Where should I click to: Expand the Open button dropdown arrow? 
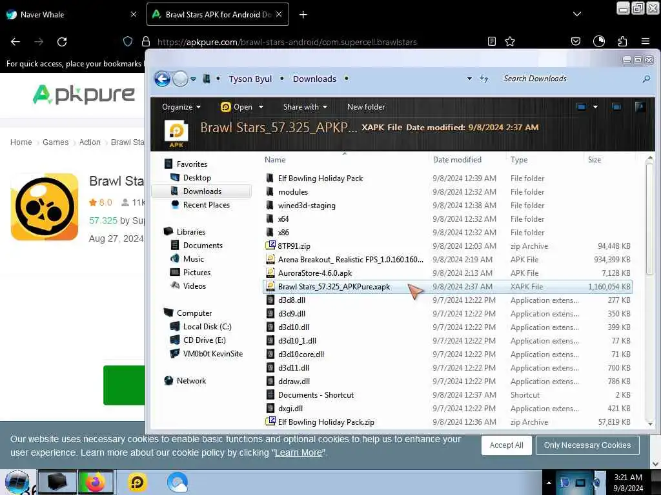[261, 107]
